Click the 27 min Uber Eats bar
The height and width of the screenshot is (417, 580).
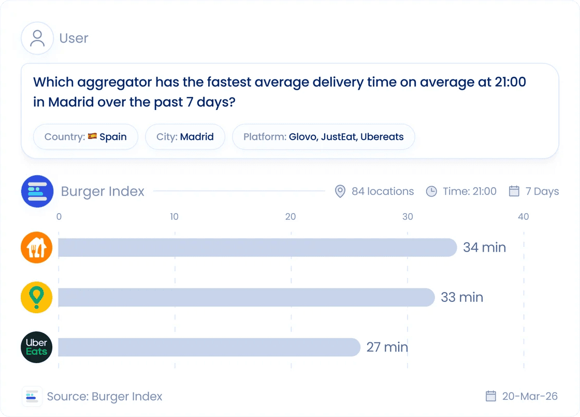coord(209,347)
